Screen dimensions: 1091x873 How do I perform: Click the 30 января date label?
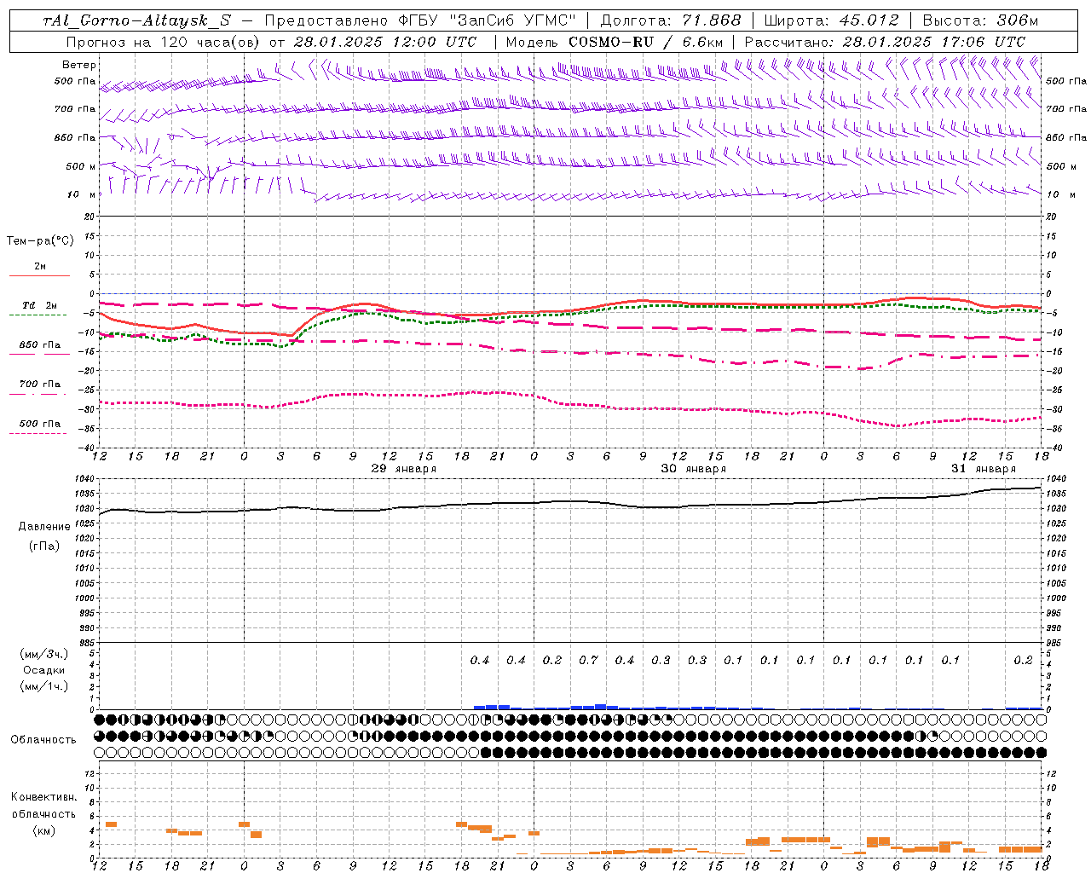[694, 469]
